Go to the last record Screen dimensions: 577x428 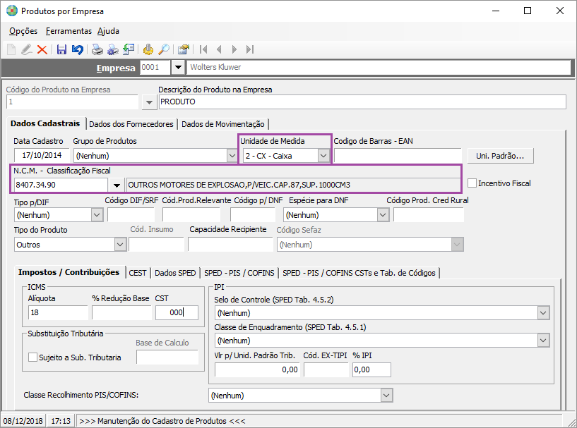(x=250, y=49)
